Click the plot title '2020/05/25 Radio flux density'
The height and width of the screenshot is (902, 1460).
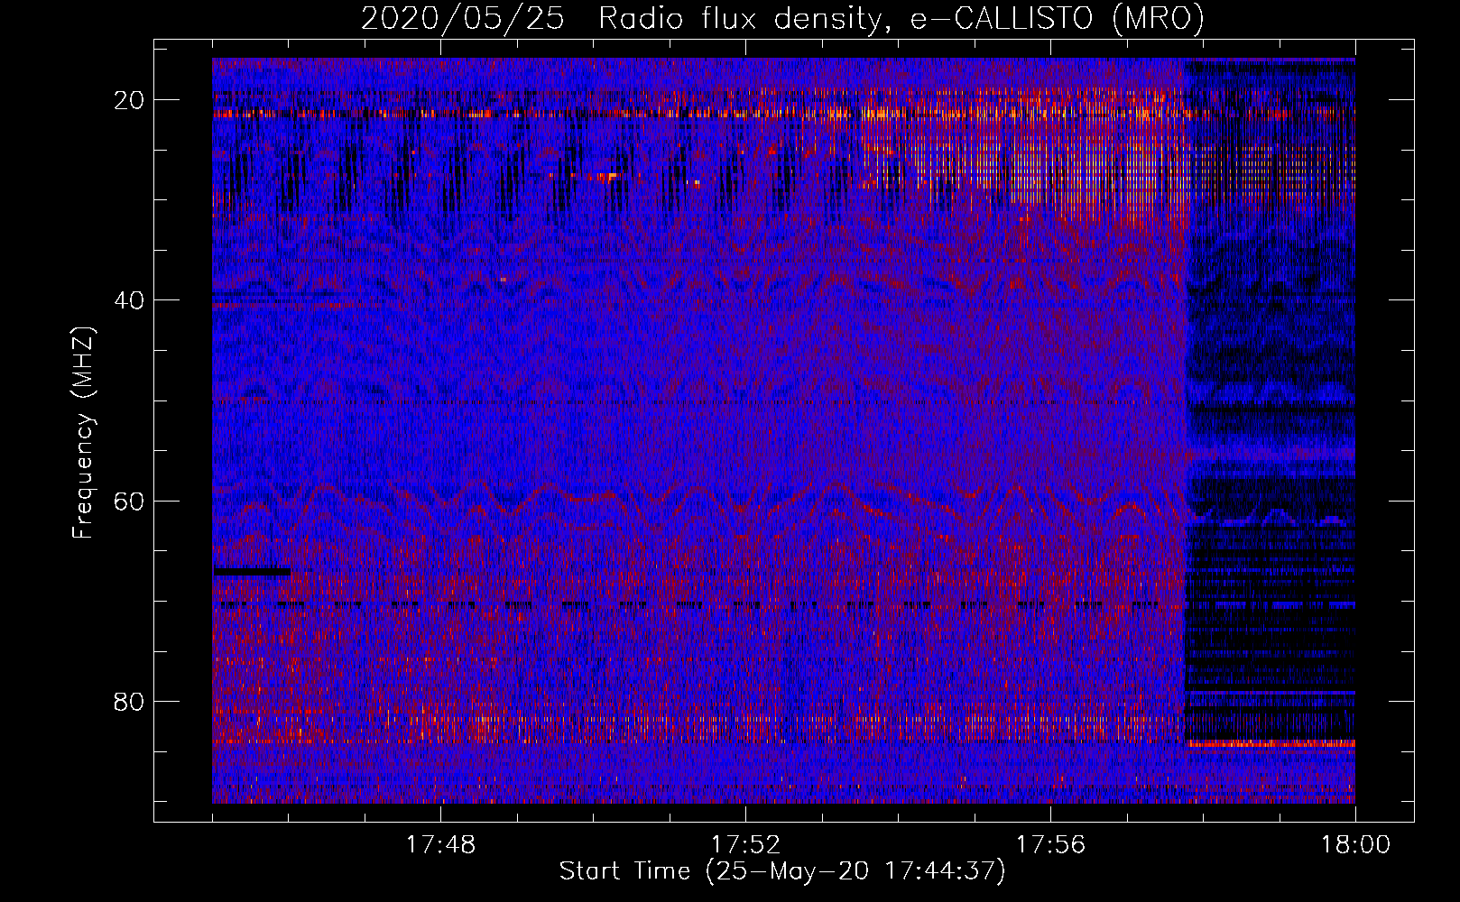782,19
